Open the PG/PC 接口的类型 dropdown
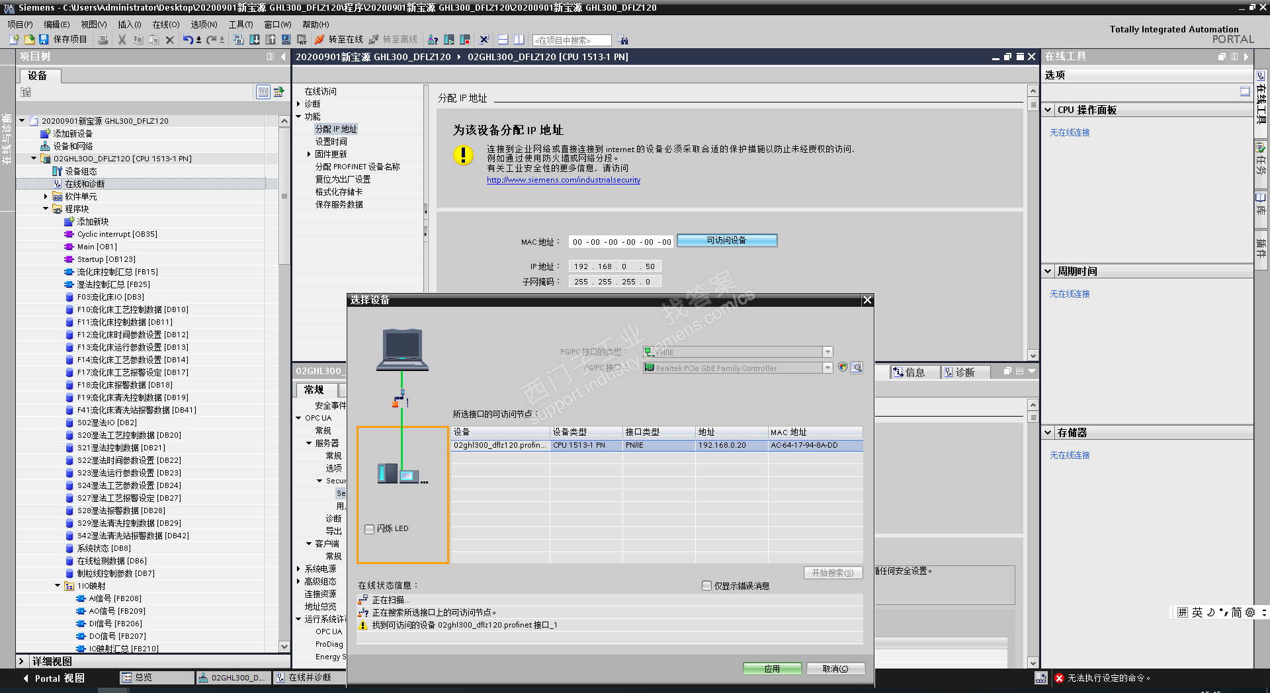Screen dimensions: 1270x693 (827, 352)
